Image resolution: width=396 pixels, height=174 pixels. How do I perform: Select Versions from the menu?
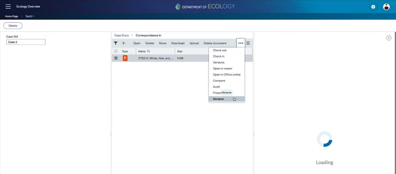[x=219, y=62]
